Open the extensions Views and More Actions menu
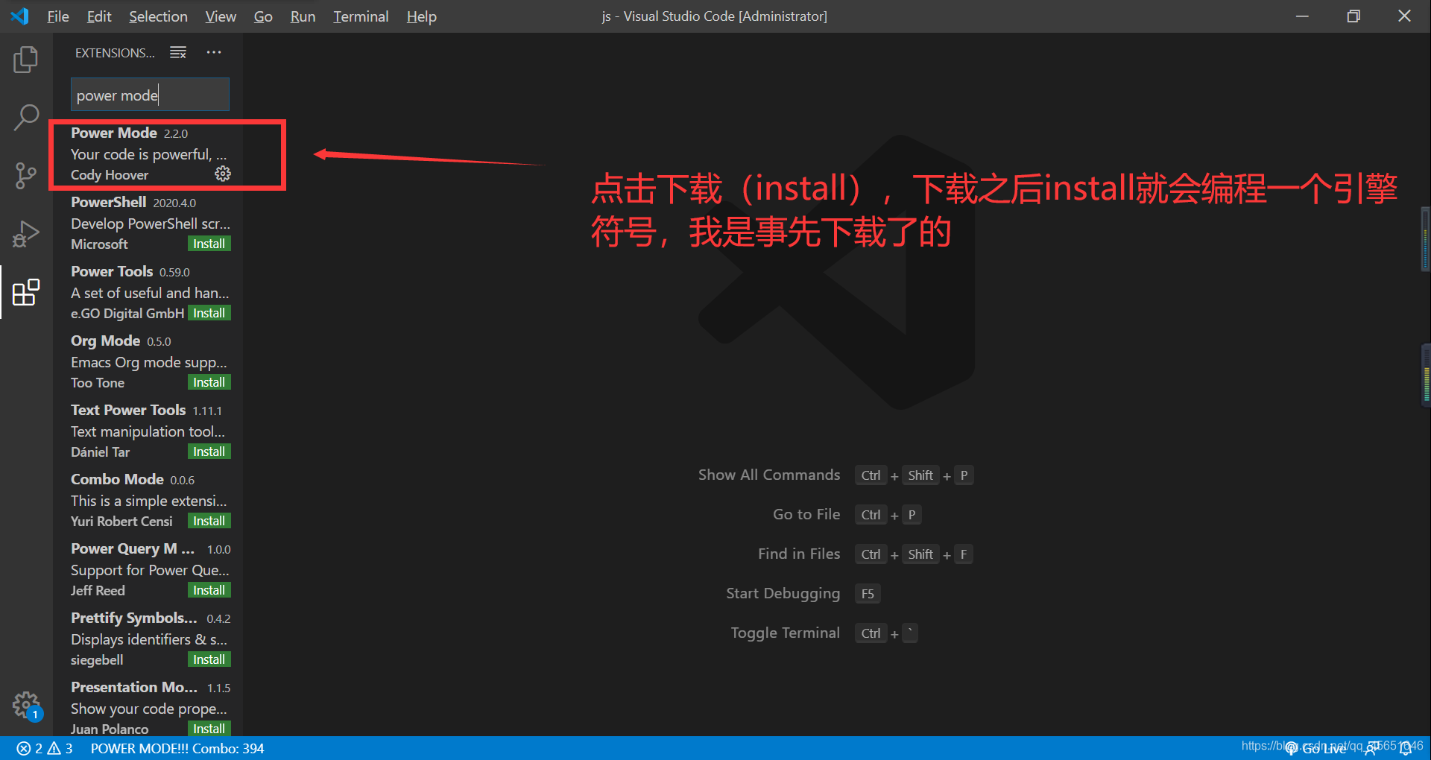The image size is (1431, 760). click(x=214, y=52)
